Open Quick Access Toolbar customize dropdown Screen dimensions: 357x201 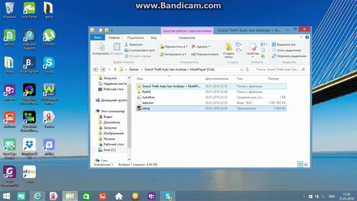(112, 30)
